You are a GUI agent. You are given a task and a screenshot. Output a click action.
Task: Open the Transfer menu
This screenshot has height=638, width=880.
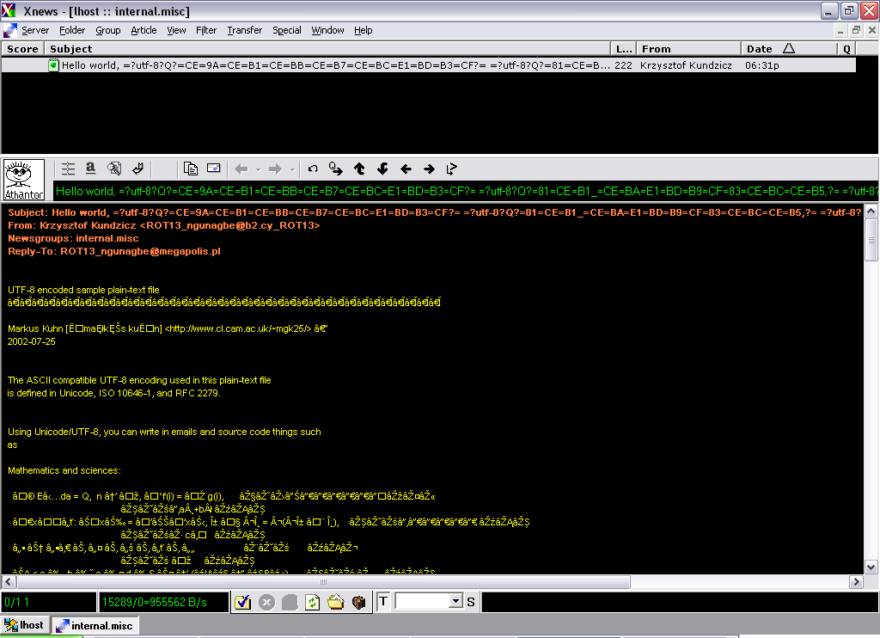pos(245,30)
